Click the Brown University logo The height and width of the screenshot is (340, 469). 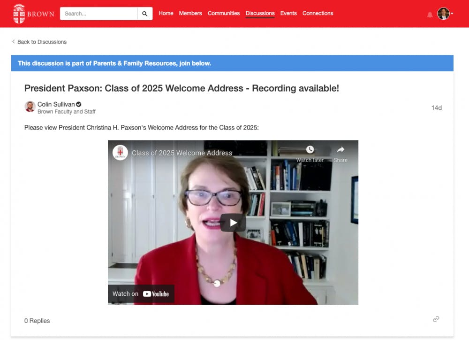click(34, 14)
